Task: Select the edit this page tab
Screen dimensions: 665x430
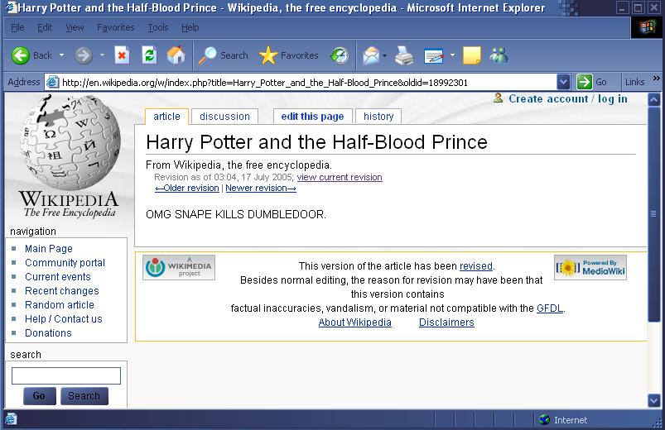Action: [312, 117]
